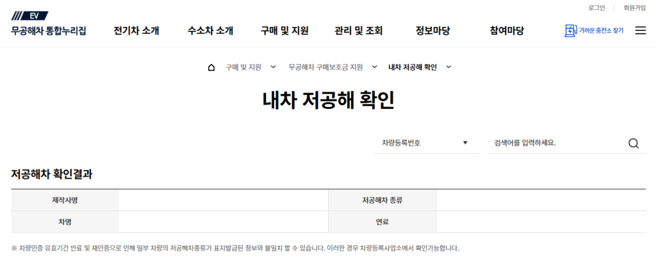
Task: Click the 로그인 link
Action: coord(596,8)
